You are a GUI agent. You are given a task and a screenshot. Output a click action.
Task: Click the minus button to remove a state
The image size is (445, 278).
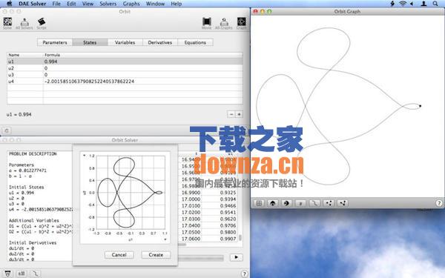click(x=231, y=114)
